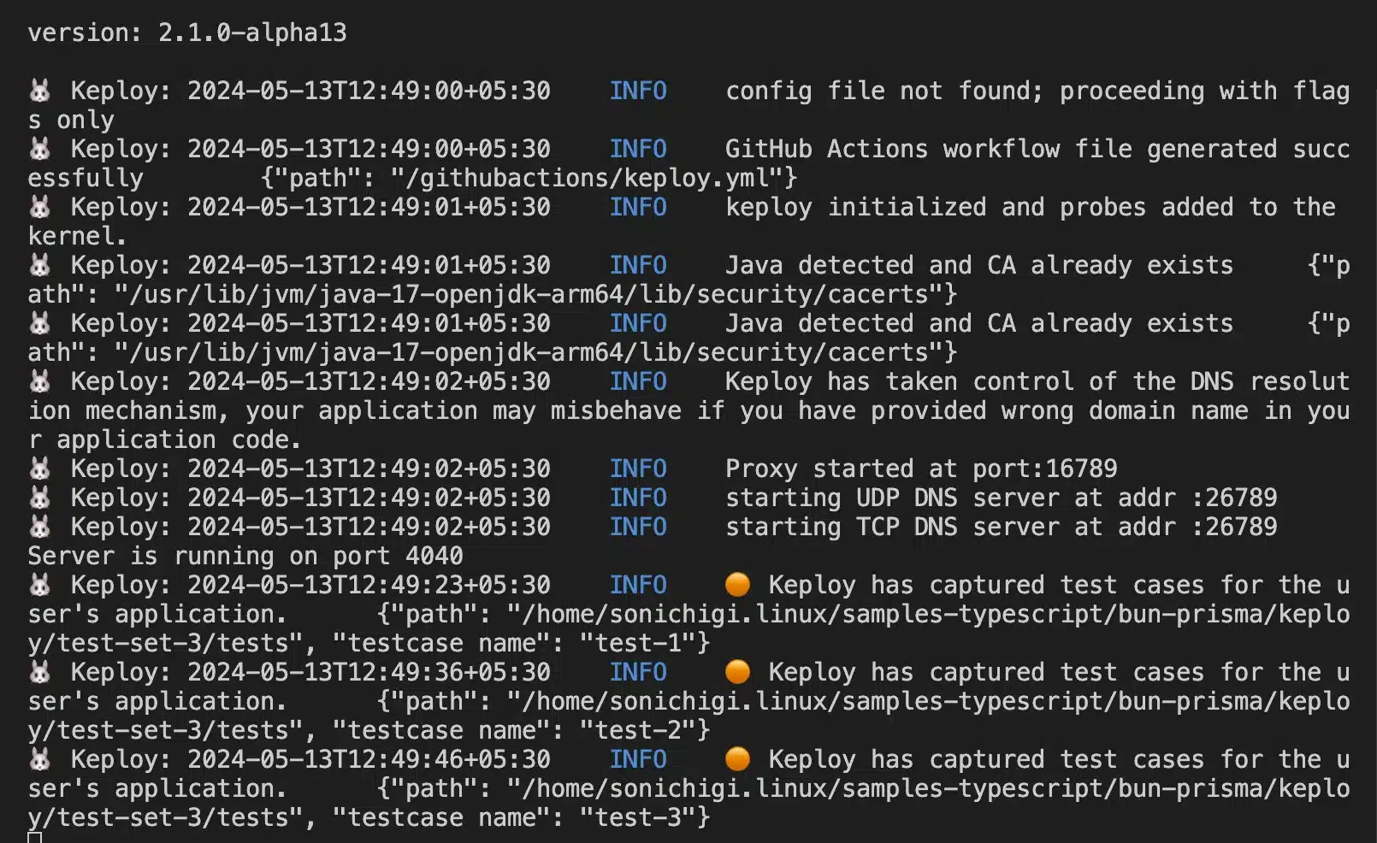Click the orange circle on the 12:49:46 log line
The height and width of the screenshot is (843, 1377).
737,759
